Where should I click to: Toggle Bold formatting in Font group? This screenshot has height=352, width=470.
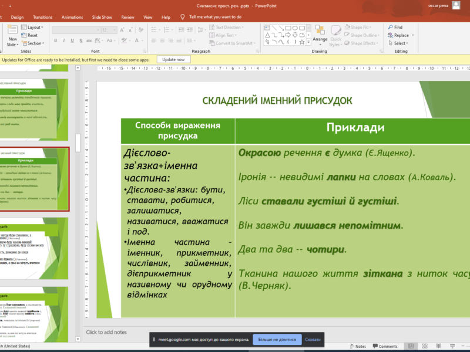(x=56, y=40)
